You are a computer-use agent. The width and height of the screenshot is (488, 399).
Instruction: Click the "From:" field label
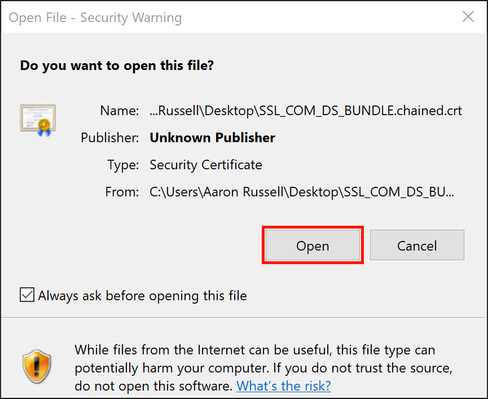122,192
